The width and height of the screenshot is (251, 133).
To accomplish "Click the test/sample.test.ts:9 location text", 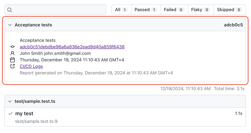I will 36,121.
